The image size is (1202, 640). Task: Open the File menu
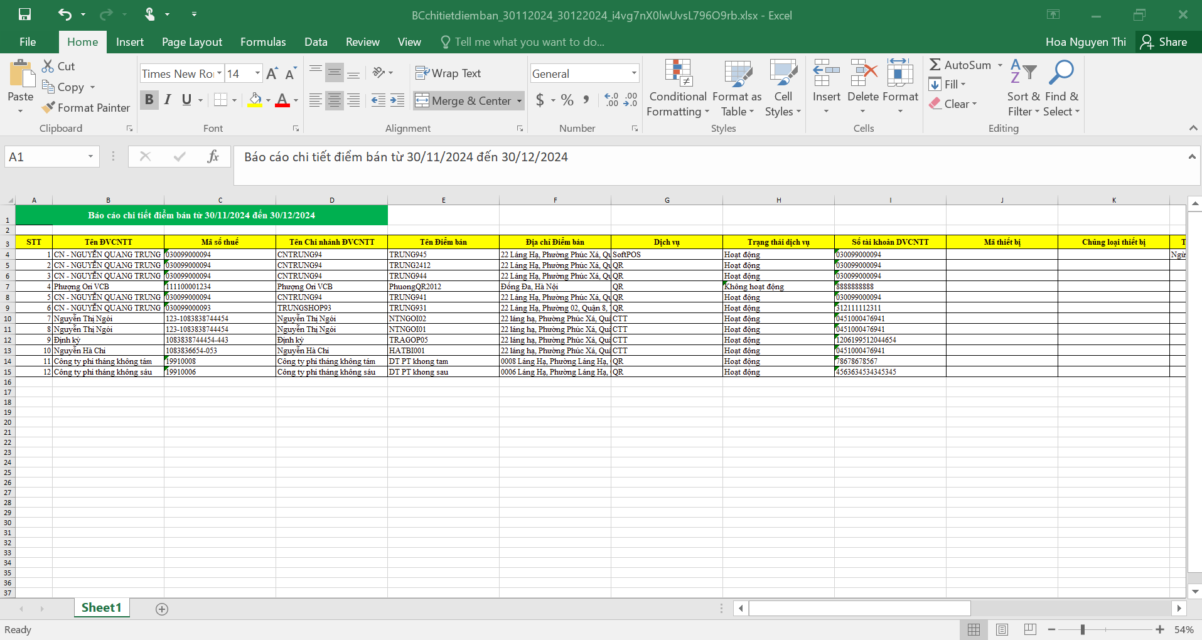point(28,42)
